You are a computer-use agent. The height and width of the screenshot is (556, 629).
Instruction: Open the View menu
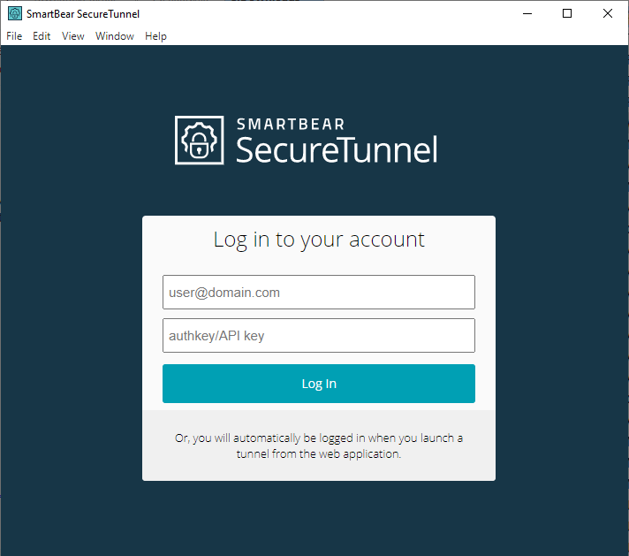tap(73, 36)
